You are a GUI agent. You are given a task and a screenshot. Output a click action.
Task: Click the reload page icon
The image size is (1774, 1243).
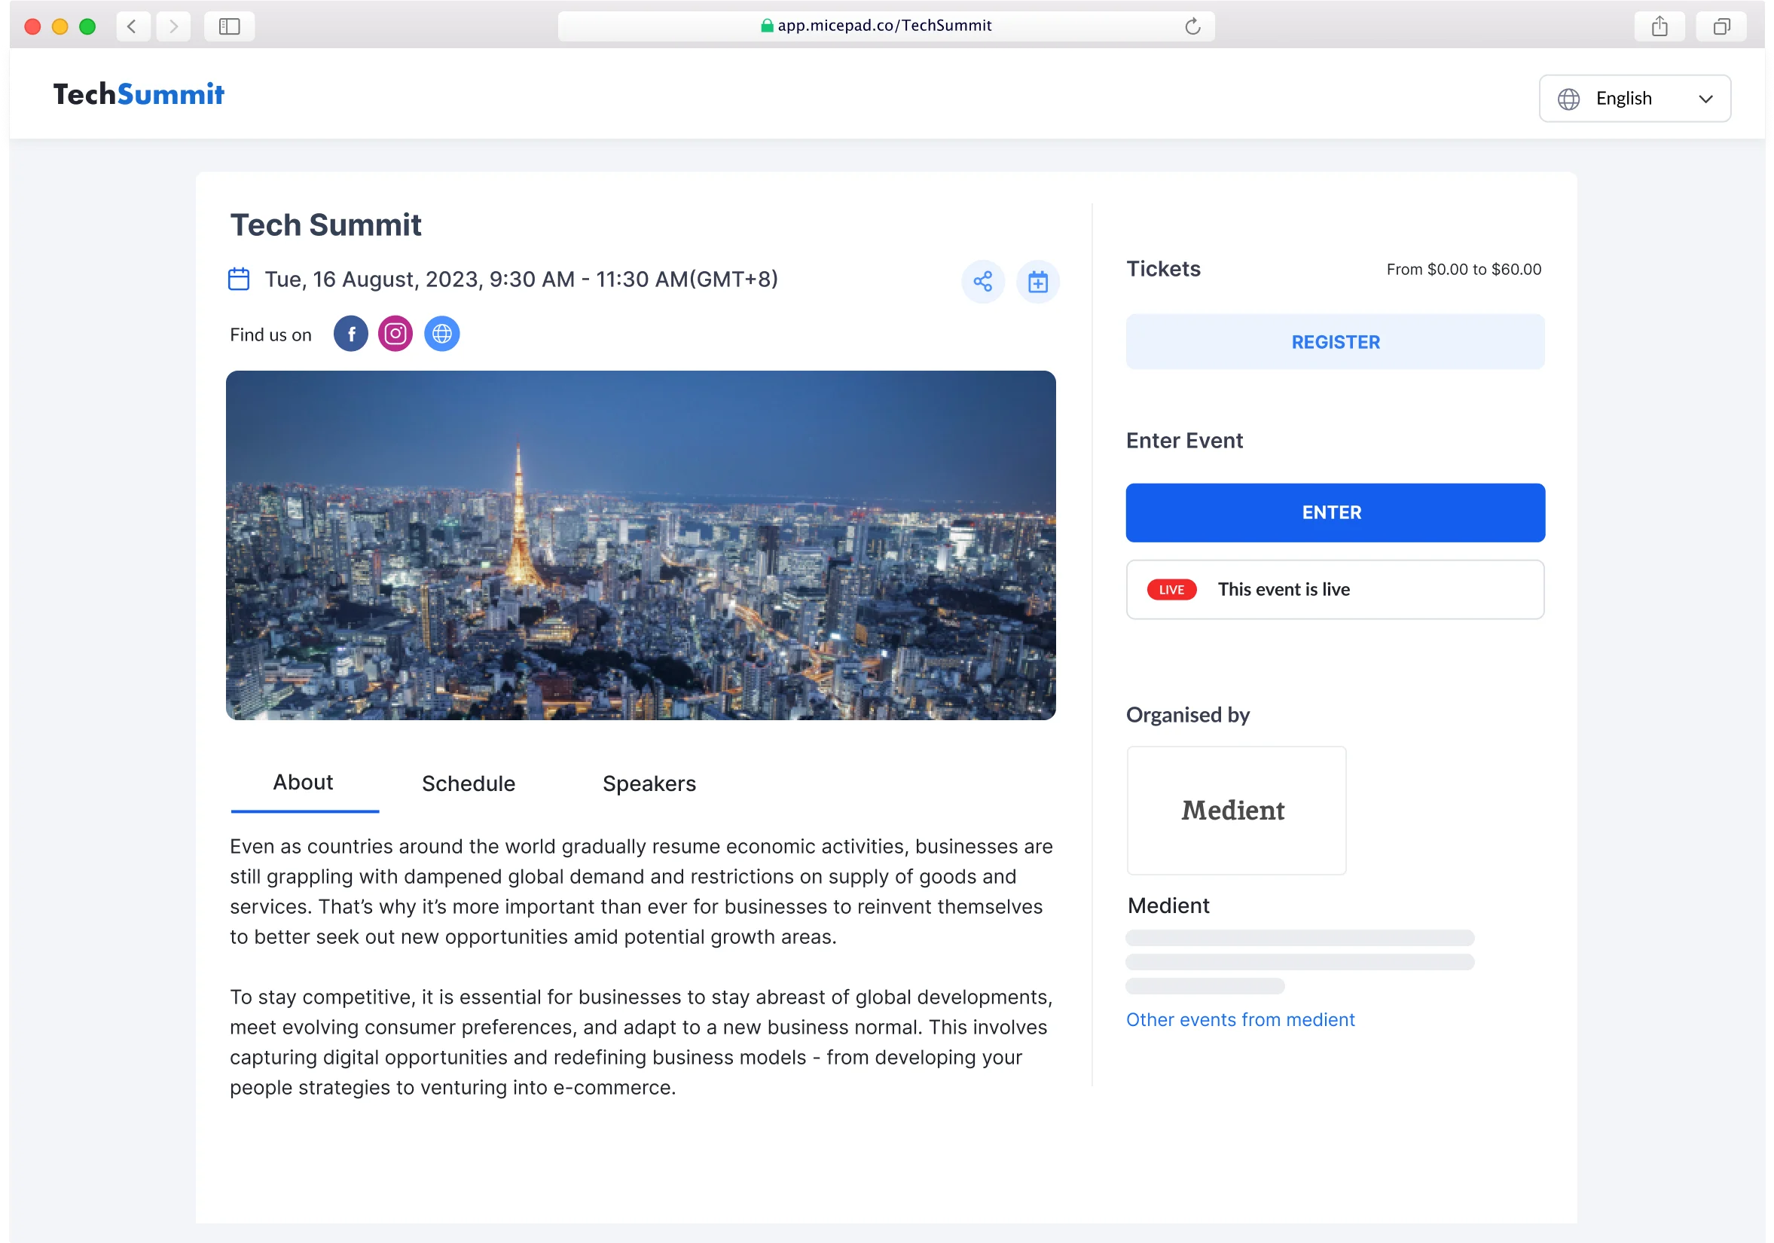(1192, 26)
